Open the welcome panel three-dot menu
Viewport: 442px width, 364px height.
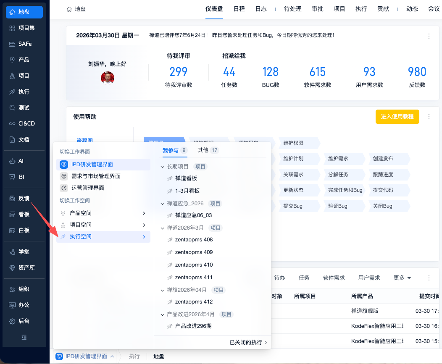(x=429, y=36)
